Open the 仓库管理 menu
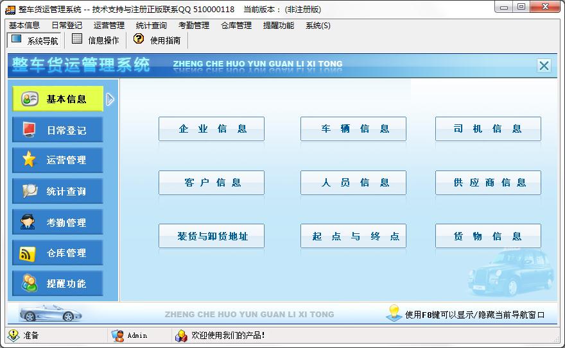Viewport: 565px width, 348px height. point(236,26)
